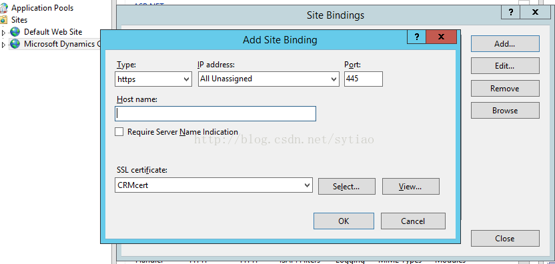Click the Host name text field

point(215,113)
